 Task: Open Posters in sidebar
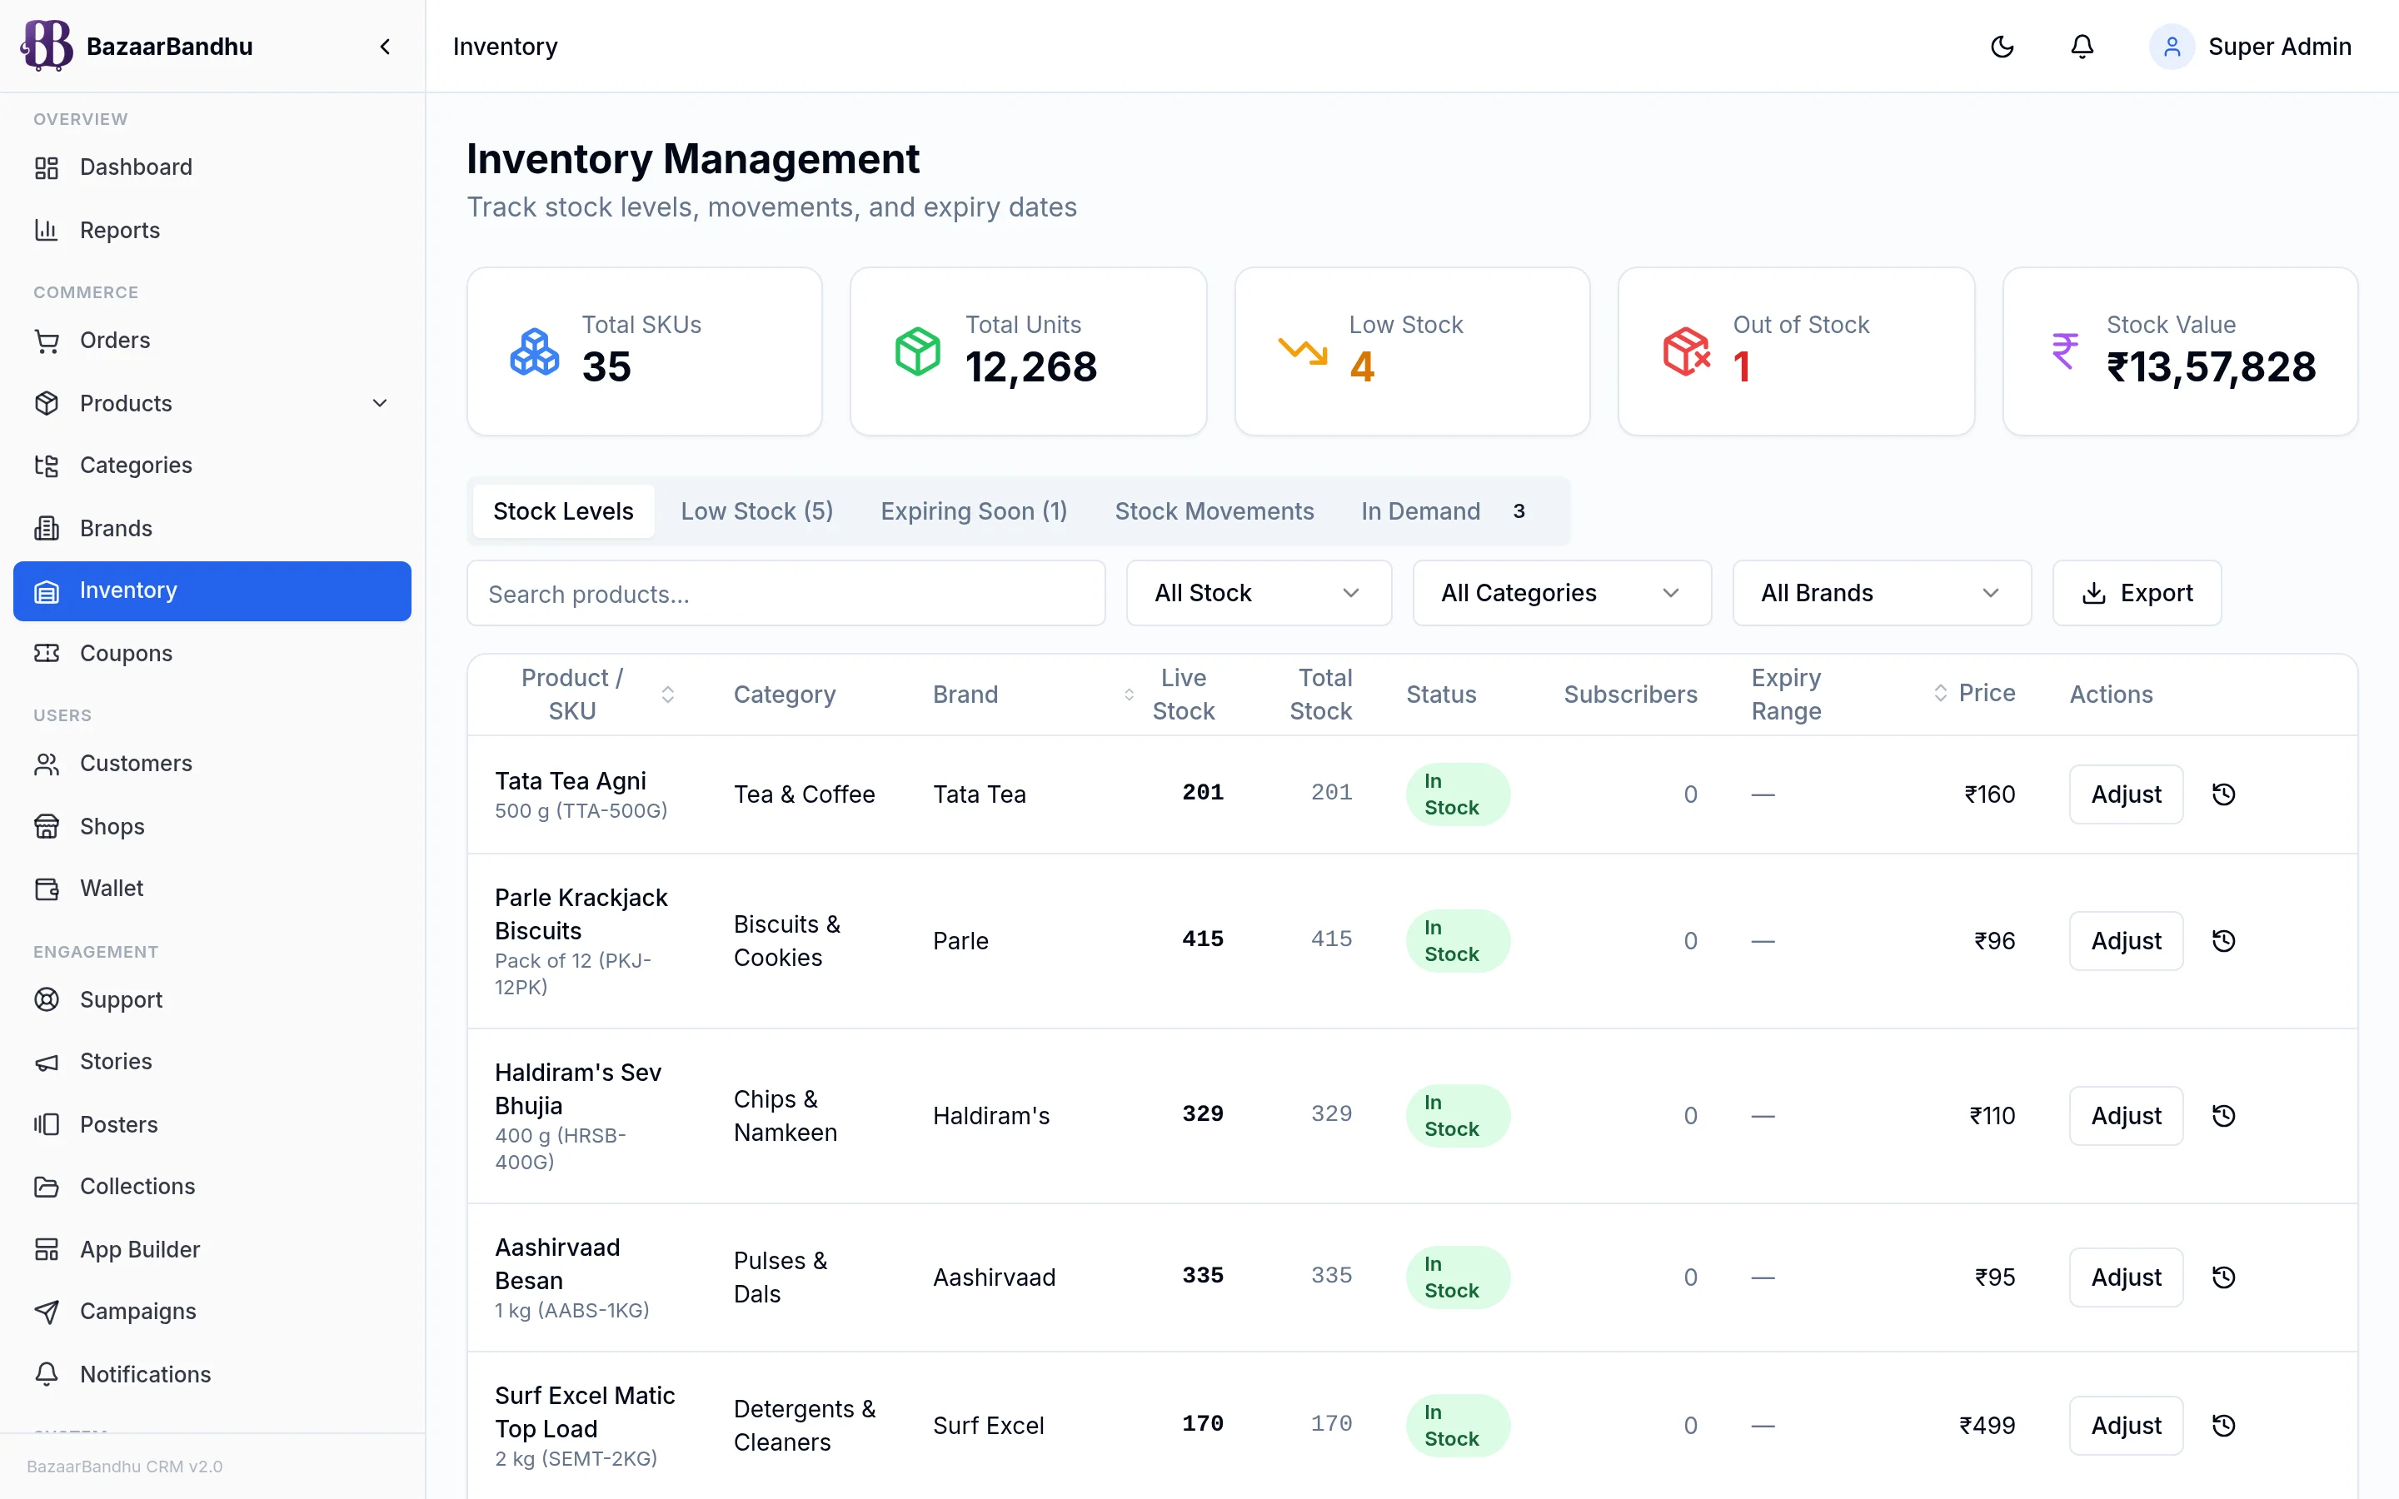click(x=212, y=1124)
